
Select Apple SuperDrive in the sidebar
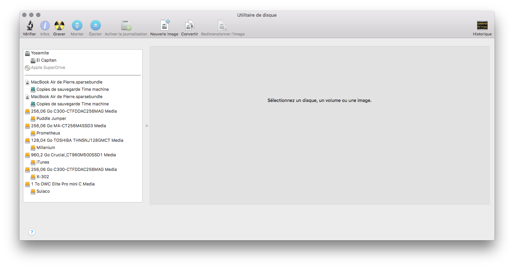pyautogui.click(x=48, y=68)
